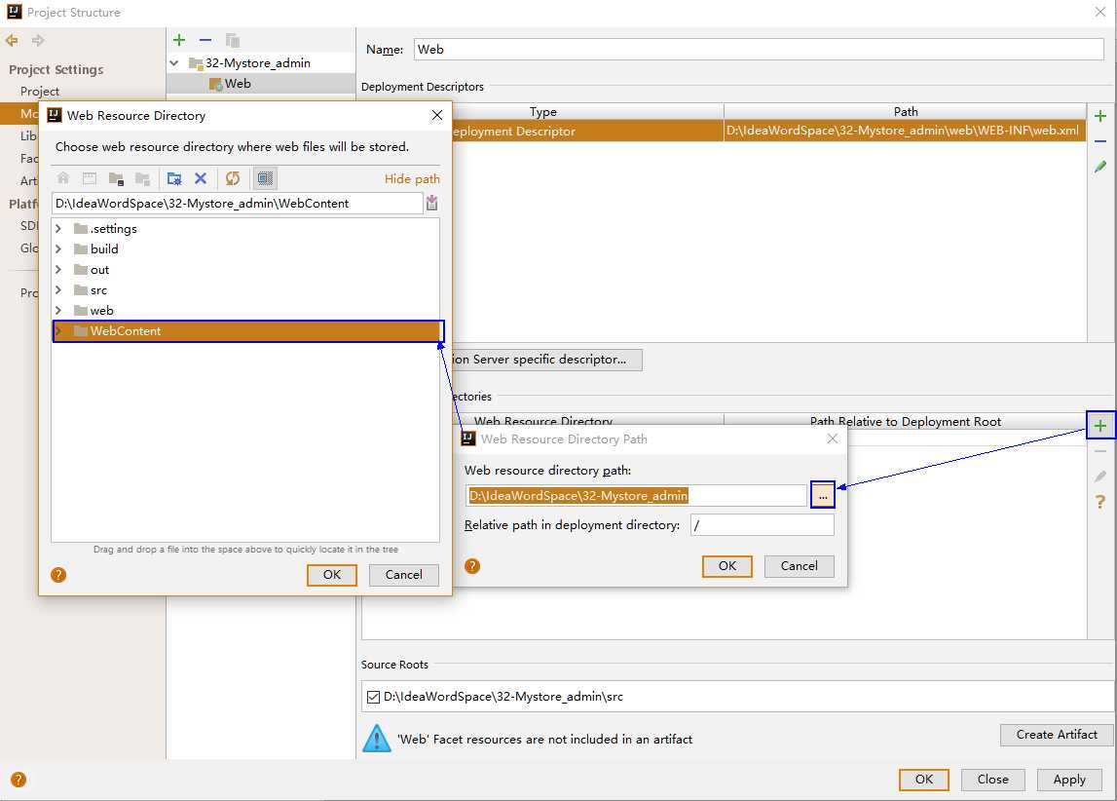The image size is (1117, 801).
Task: Open Project Structure help icon at bottom left
Action: click(x=19, y=780)
